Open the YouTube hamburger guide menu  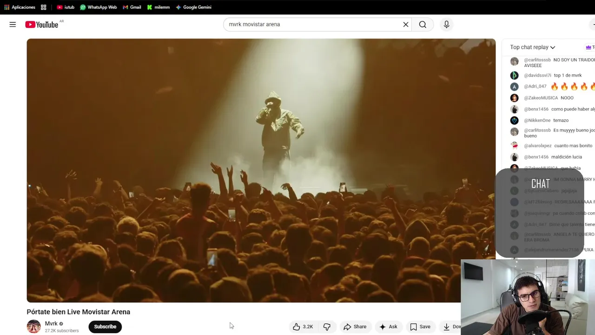pyautogui.click(x=13, y=25)
